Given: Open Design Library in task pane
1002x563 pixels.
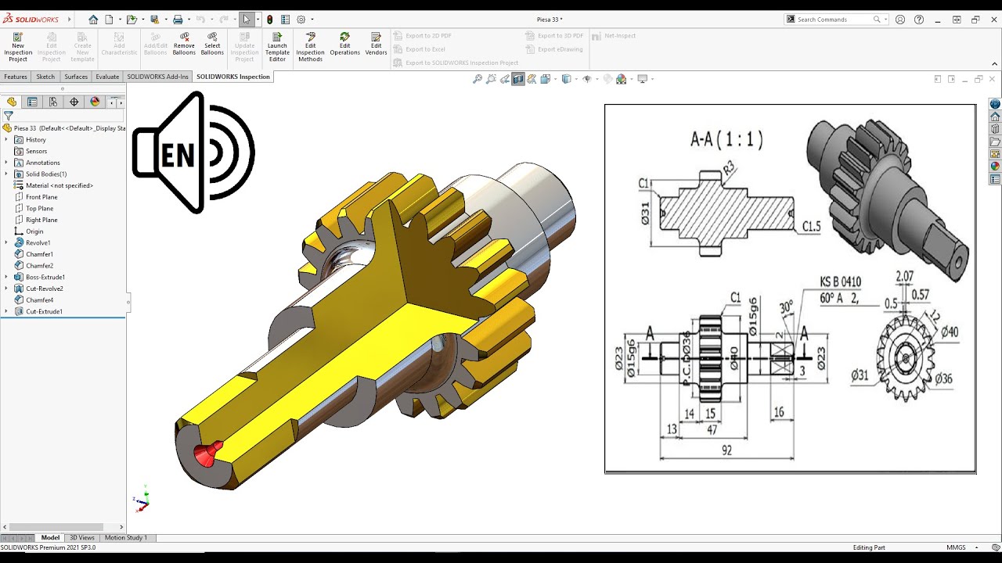Looking at the screenshot, I should click(x=995, y=129).
